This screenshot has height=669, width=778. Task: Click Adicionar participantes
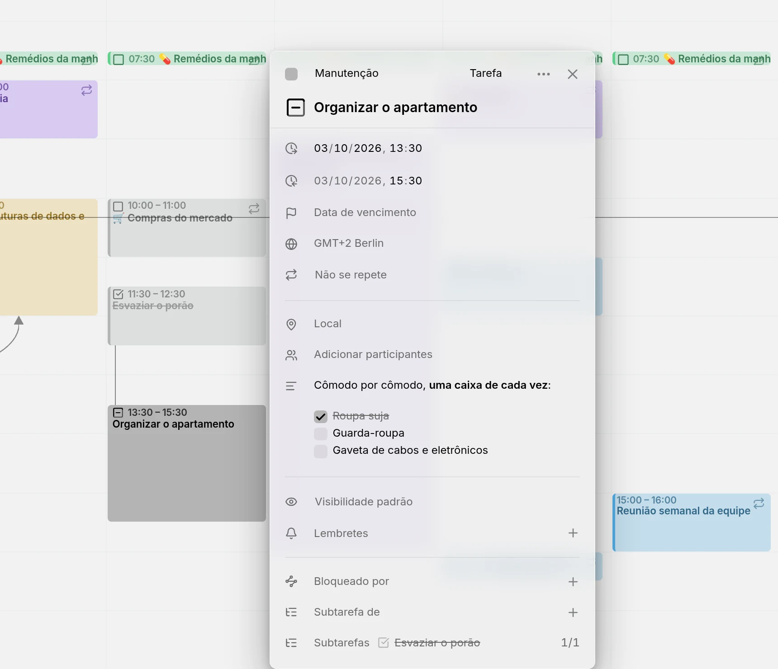[373, 354]
